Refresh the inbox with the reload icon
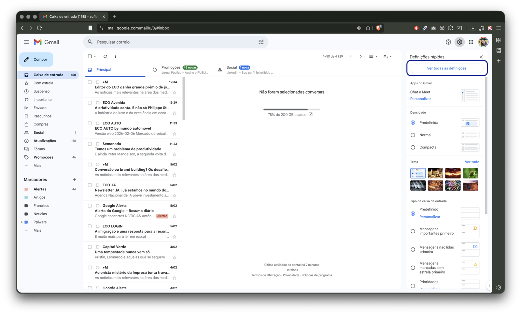Screen dimensions: 521x315 [x=105, y=56]
